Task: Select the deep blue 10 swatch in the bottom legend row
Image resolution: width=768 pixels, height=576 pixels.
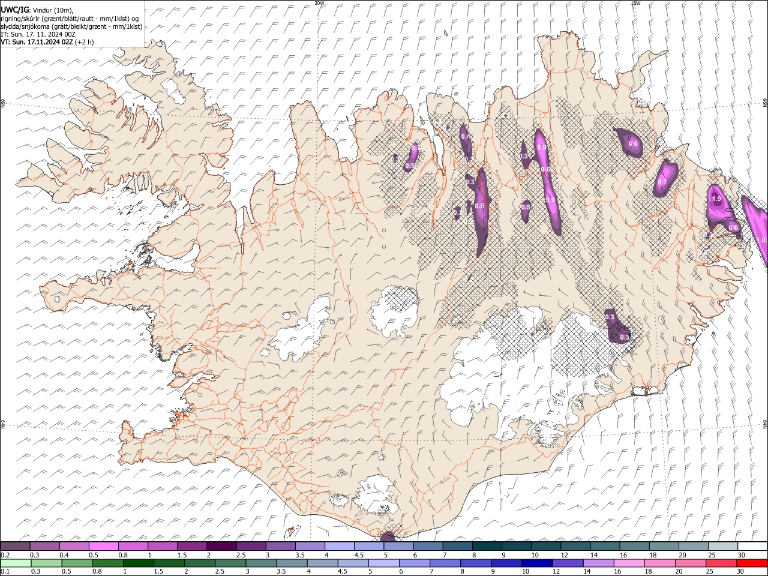Action: click(537, 563)
